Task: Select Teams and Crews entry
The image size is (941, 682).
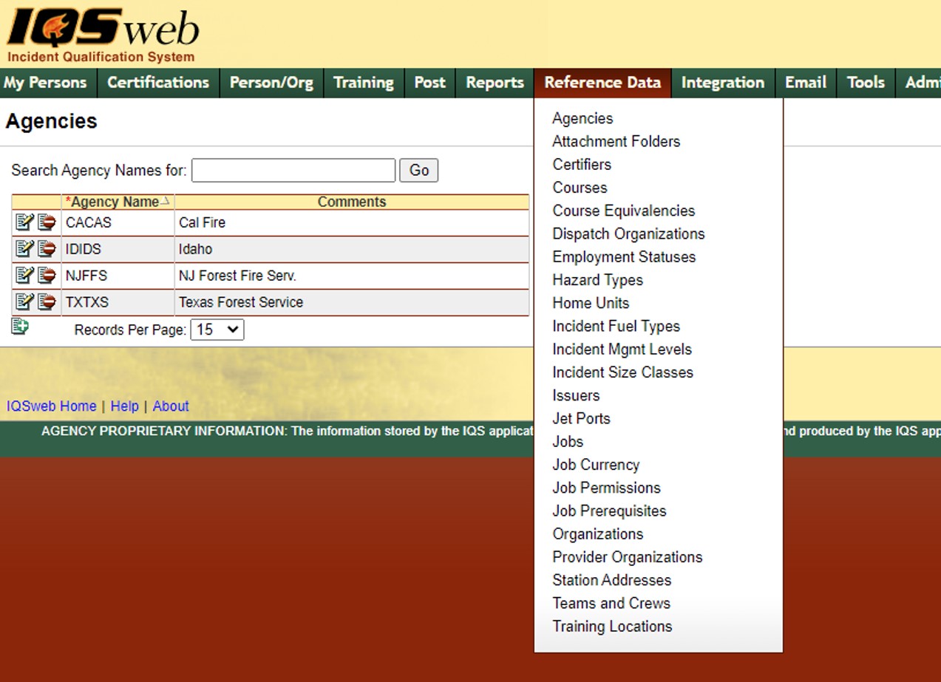Action: (x=611, y=603)
